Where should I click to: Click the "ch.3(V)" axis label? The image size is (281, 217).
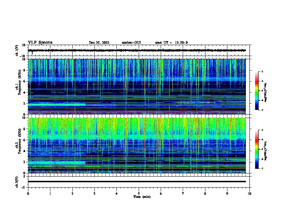pyautogui.click(x=17, y=182)
